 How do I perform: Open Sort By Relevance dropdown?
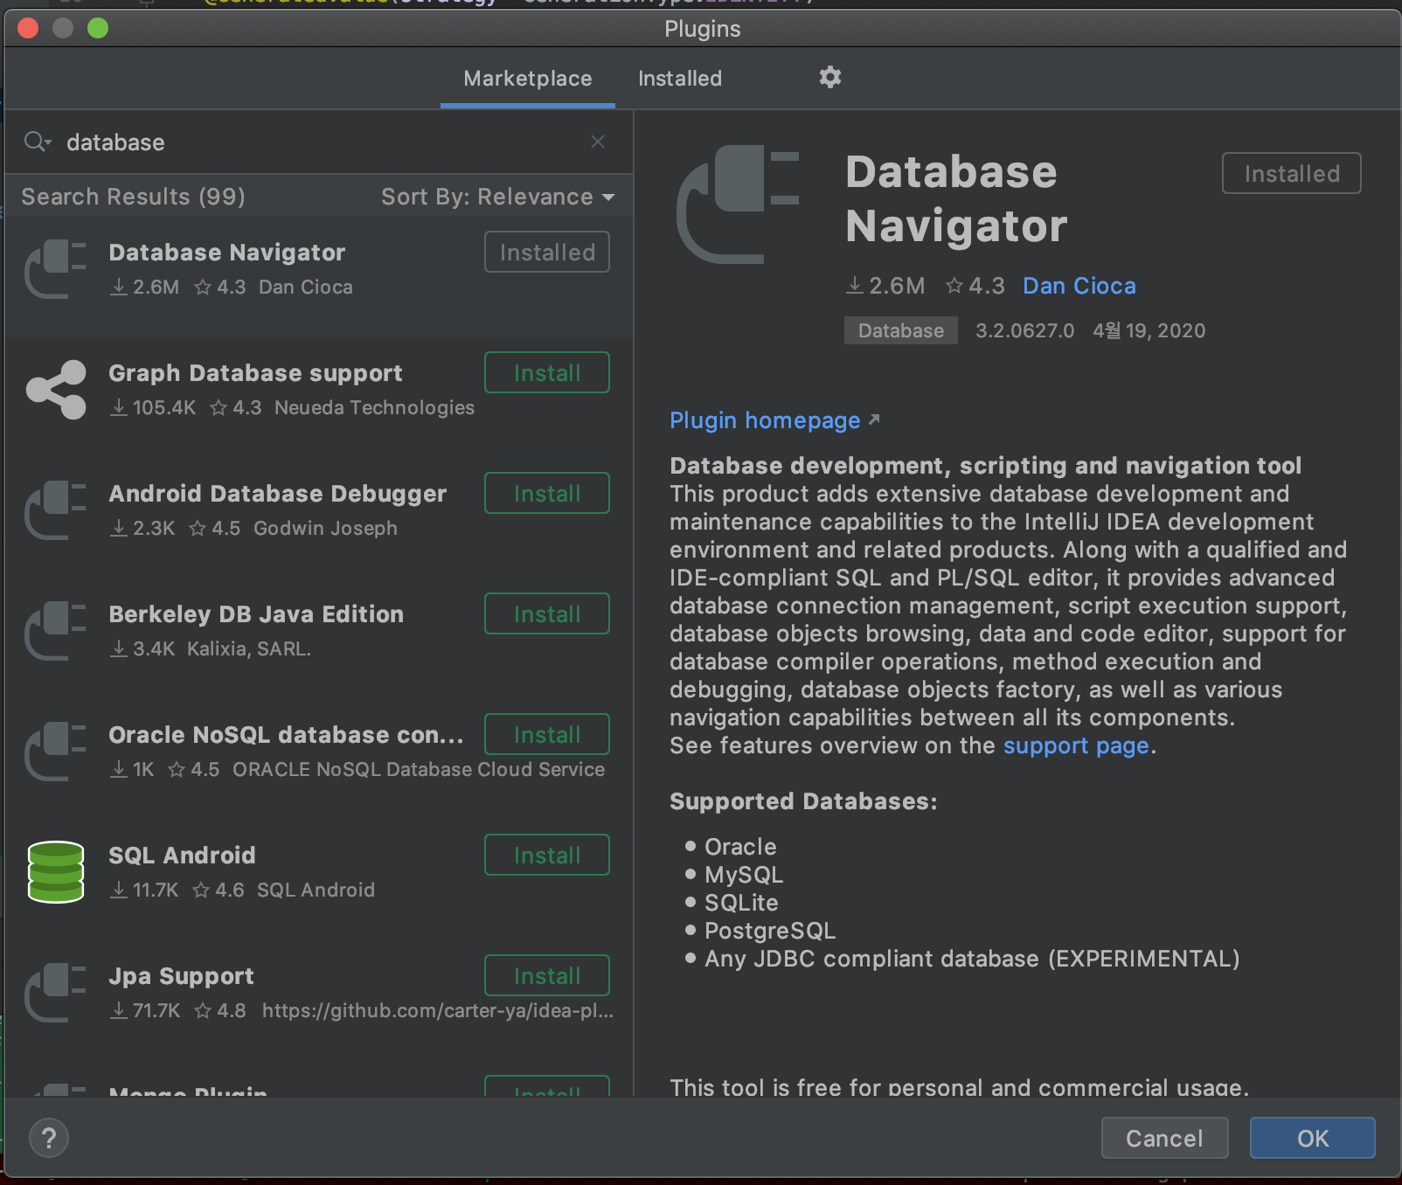point(497,197)
